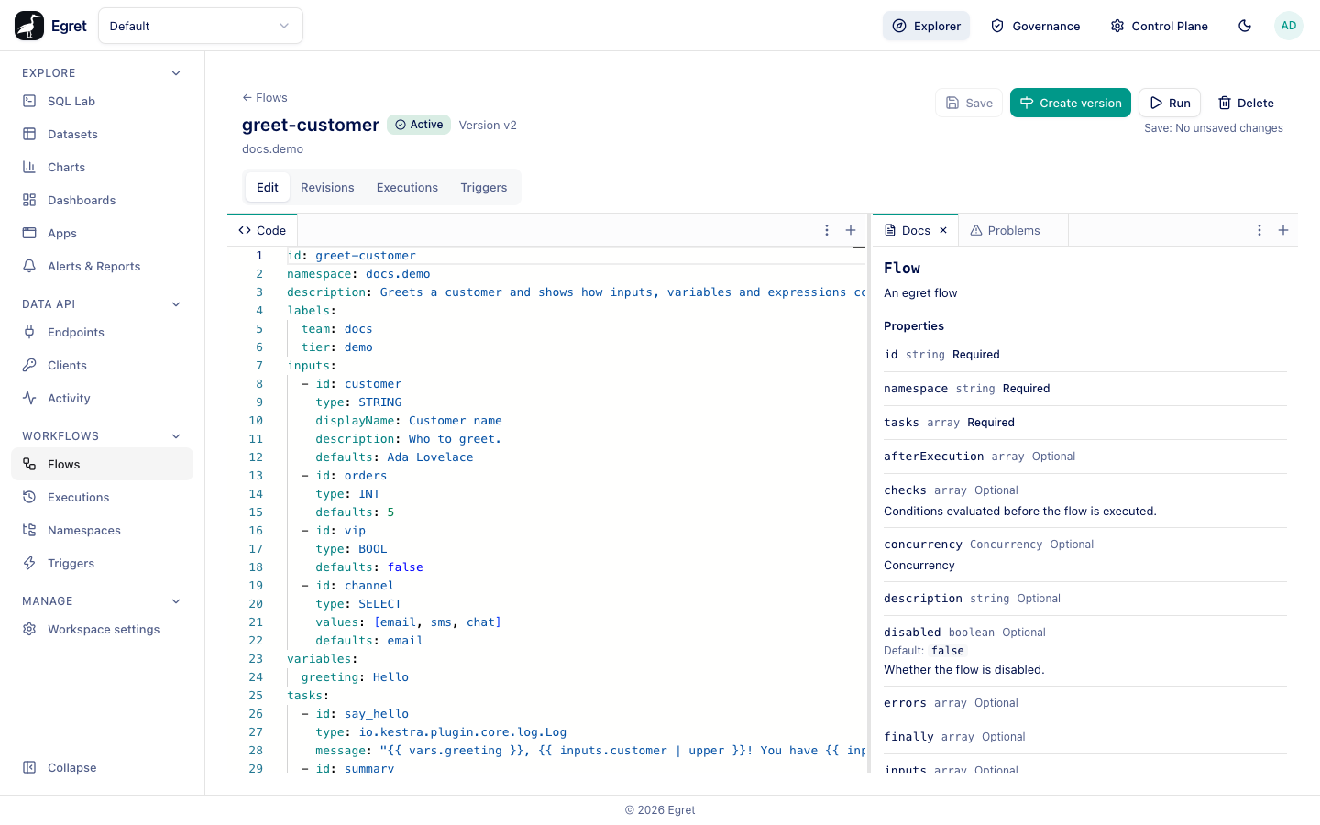Go to Apps in the sidebar
The width and height of the screenshot is (1320, 825).
pyautogui.click(x=102, y=233)
